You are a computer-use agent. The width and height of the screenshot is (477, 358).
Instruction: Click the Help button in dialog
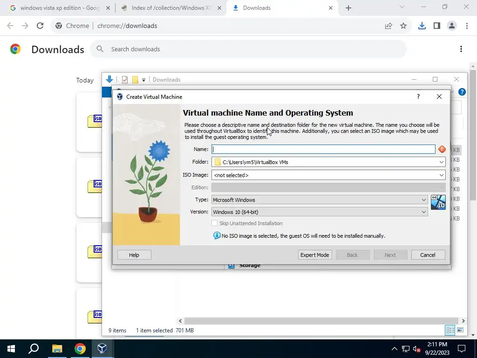point(134,255)
